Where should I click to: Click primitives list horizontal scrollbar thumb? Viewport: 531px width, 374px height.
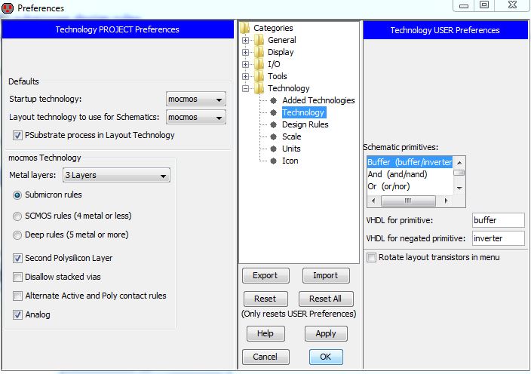(x=408, y=201)
